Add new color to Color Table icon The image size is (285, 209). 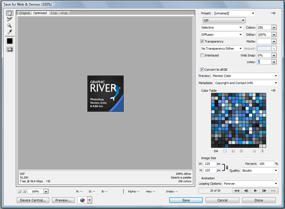tap(254, 151)
